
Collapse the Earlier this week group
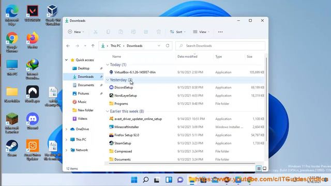coord(108,111)
